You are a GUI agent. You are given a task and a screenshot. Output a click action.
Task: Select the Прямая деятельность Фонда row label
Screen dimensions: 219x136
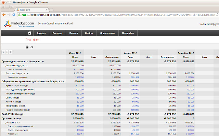point(23,62)
